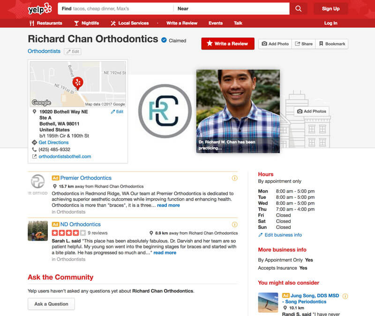Click Get Directions link

[x=53, y=143]
